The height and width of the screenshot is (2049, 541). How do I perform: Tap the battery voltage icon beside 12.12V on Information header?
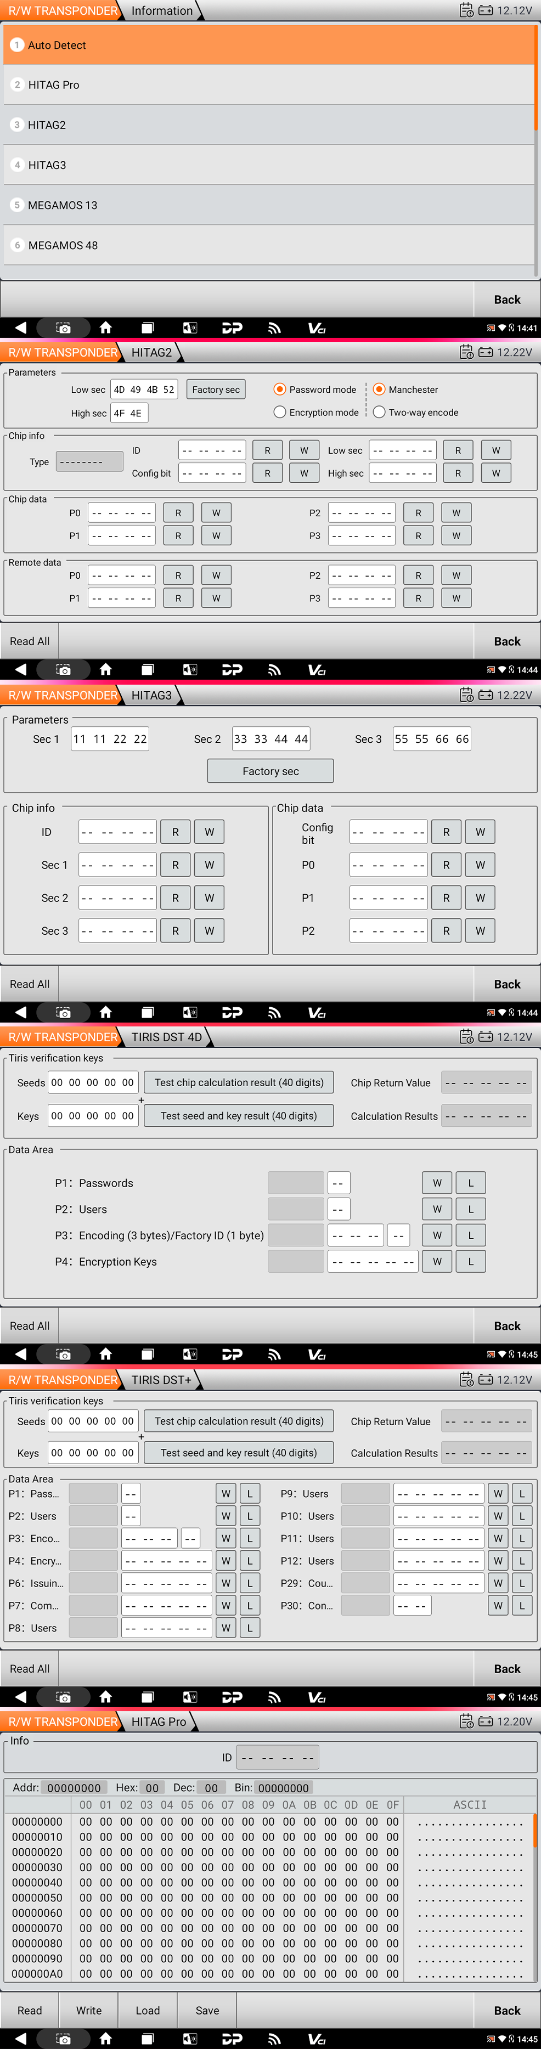[485, 10]
